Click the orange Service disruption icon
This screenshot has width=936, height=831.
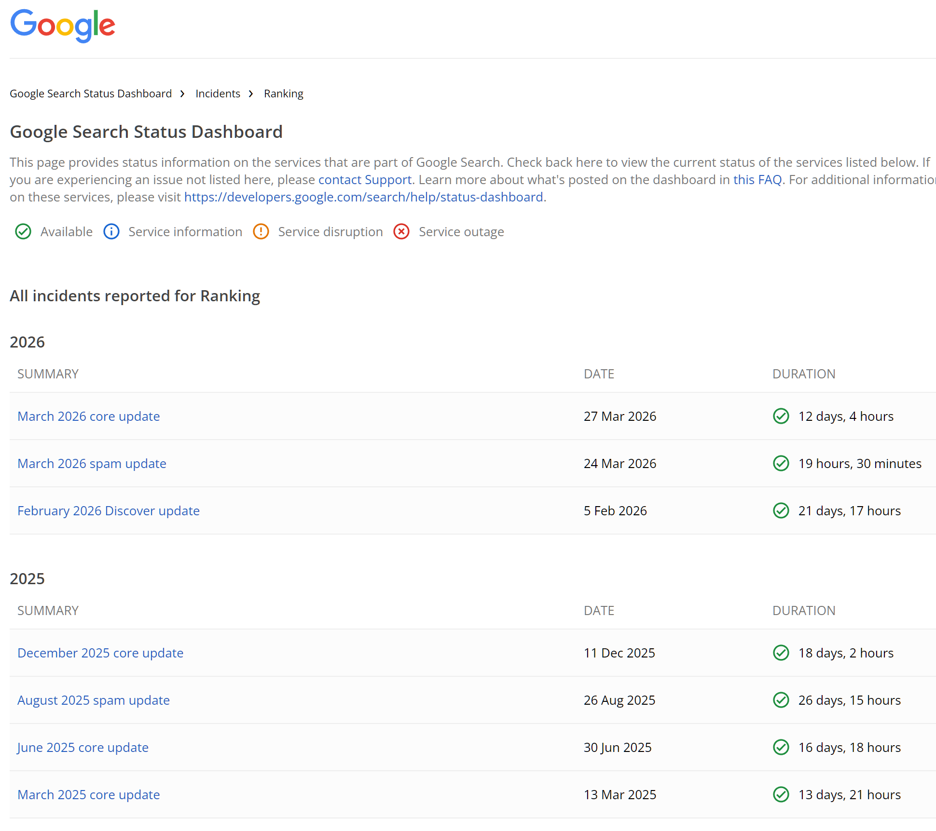pyautogui.click(x=261, y=232)
